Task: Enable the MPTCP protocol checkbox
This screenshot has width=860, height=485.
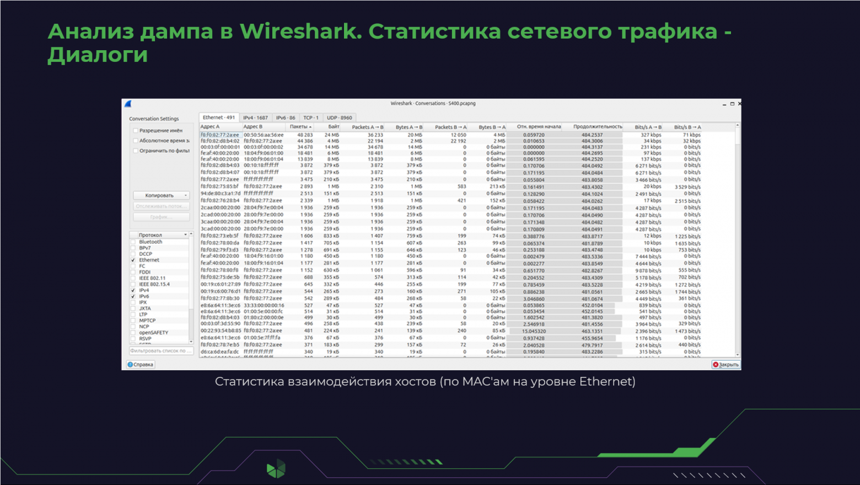Action: click(133, 321)
